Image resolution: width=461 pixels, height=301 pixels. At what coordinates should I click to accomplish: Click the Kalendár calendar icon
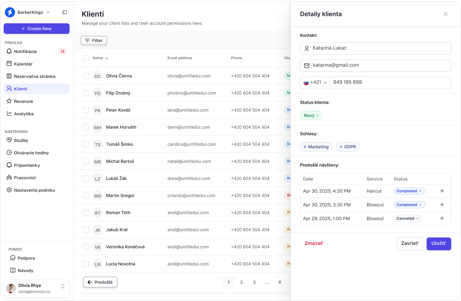tap(9, 64)
